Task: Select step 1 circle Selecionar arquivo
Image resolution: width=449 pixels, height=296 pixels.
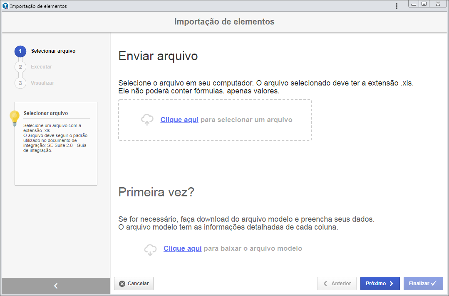Action: point(20,51)
